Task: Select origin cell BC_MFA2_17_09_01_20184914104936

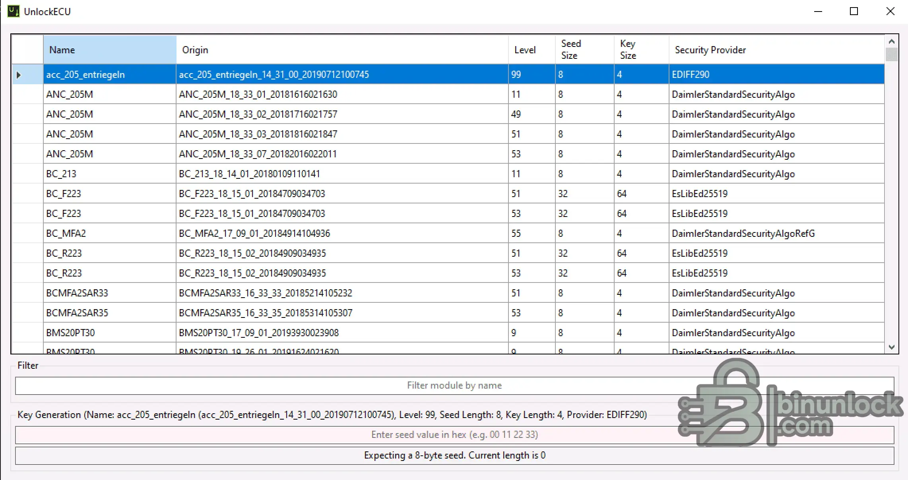Action: pos(342,233)
